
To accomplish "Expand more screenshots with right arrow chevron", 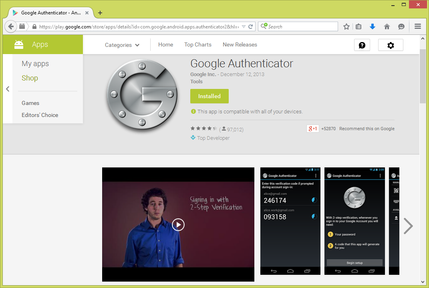I will (x=408, y=226).
